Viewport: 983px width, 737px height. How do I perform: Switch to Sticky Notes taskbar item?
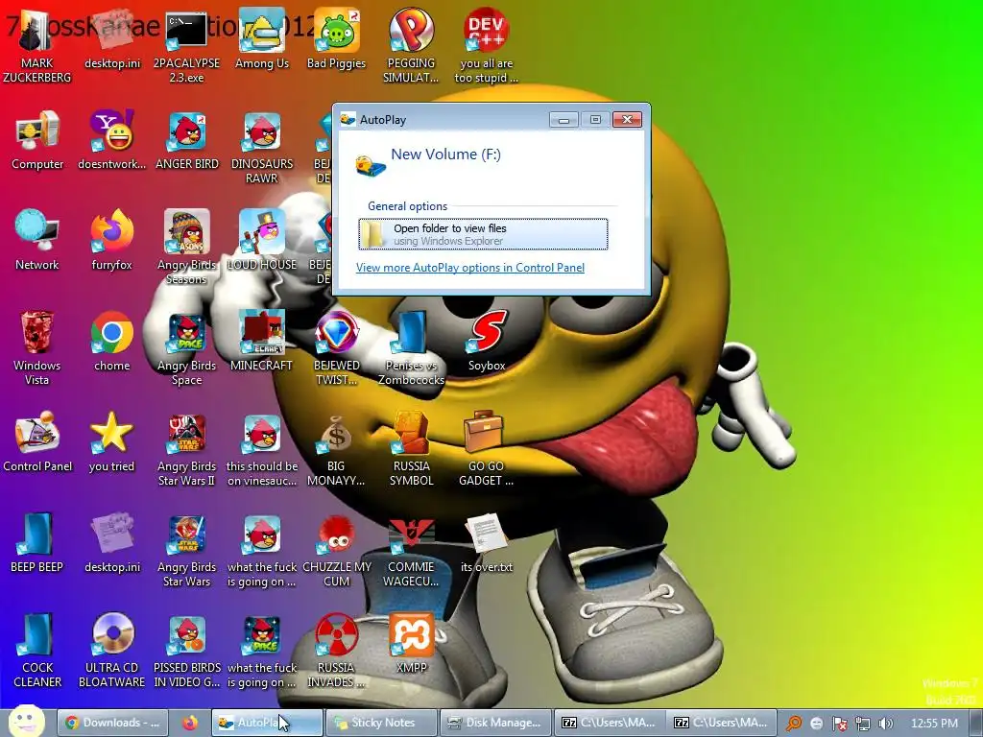[381, 723]
